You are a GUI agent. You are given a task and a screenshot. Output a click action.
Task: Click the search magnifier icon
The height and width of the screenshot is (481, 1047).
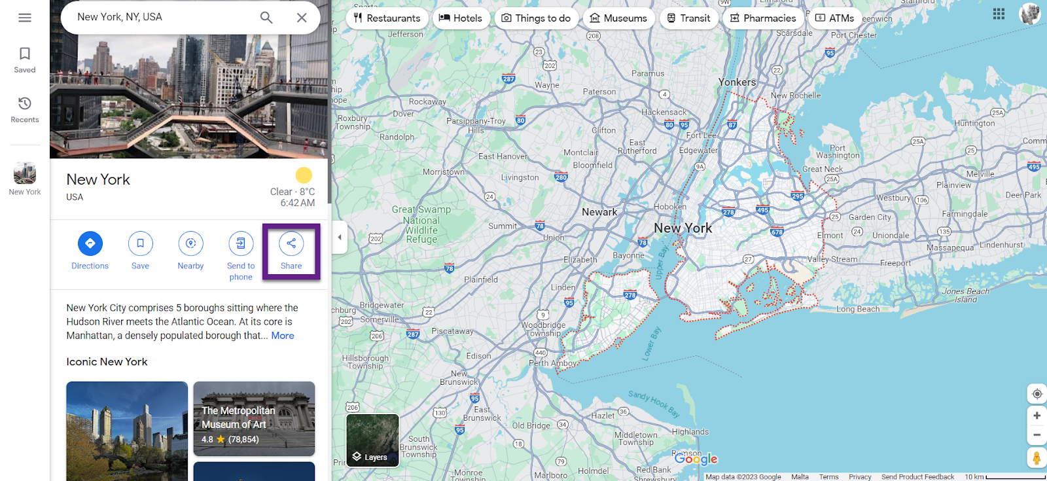(266, 18)
